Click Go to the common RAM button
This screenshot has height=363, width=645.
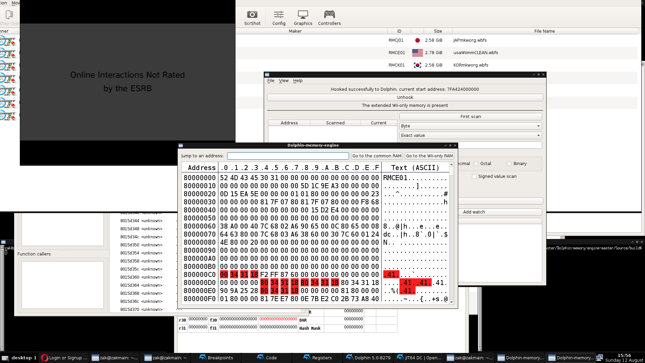[x=377, y=156]
